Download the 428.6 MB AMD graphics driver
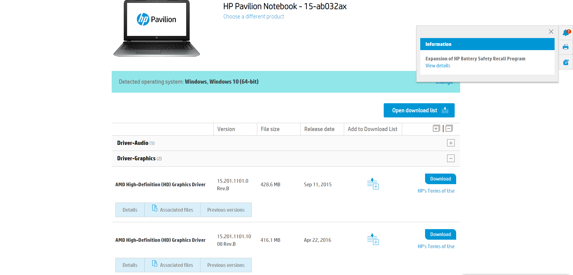The width and height of the screenshot is (573, 275). click(x=440, y=179)
